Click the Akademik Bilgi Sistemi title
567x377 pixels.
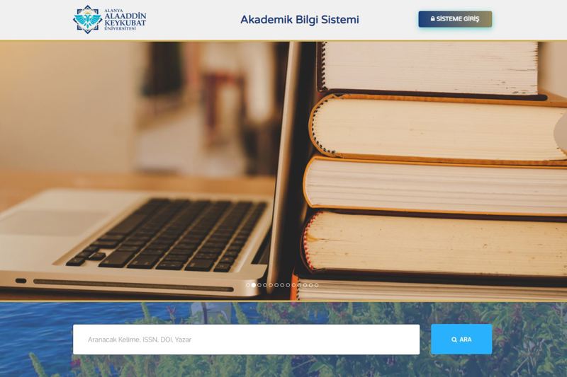tap(299, 20)
